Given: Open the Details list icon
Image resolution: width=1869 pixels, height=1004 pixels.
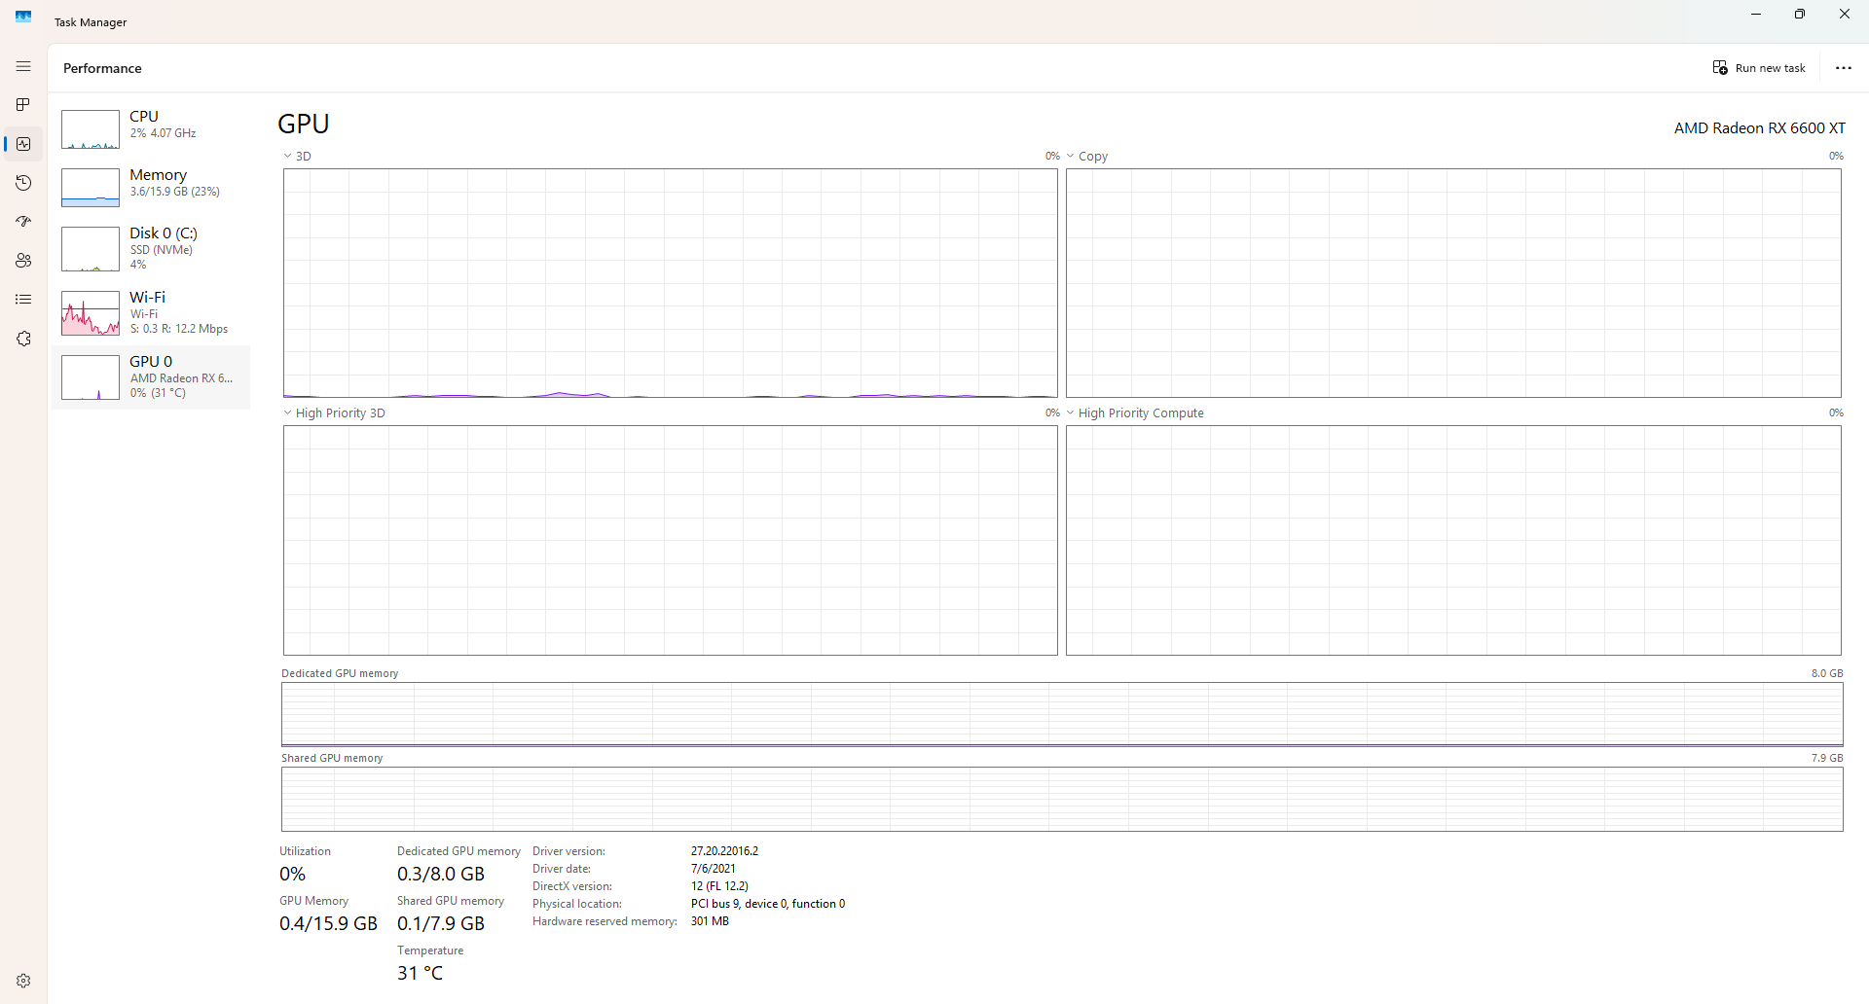Looking at the screenshot, I should click(23, 300).
